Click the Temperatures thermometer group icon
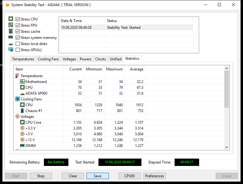Image resolution: width=243 pixels, height=184 pixels. pyautogui.click(x=17, y=76)
